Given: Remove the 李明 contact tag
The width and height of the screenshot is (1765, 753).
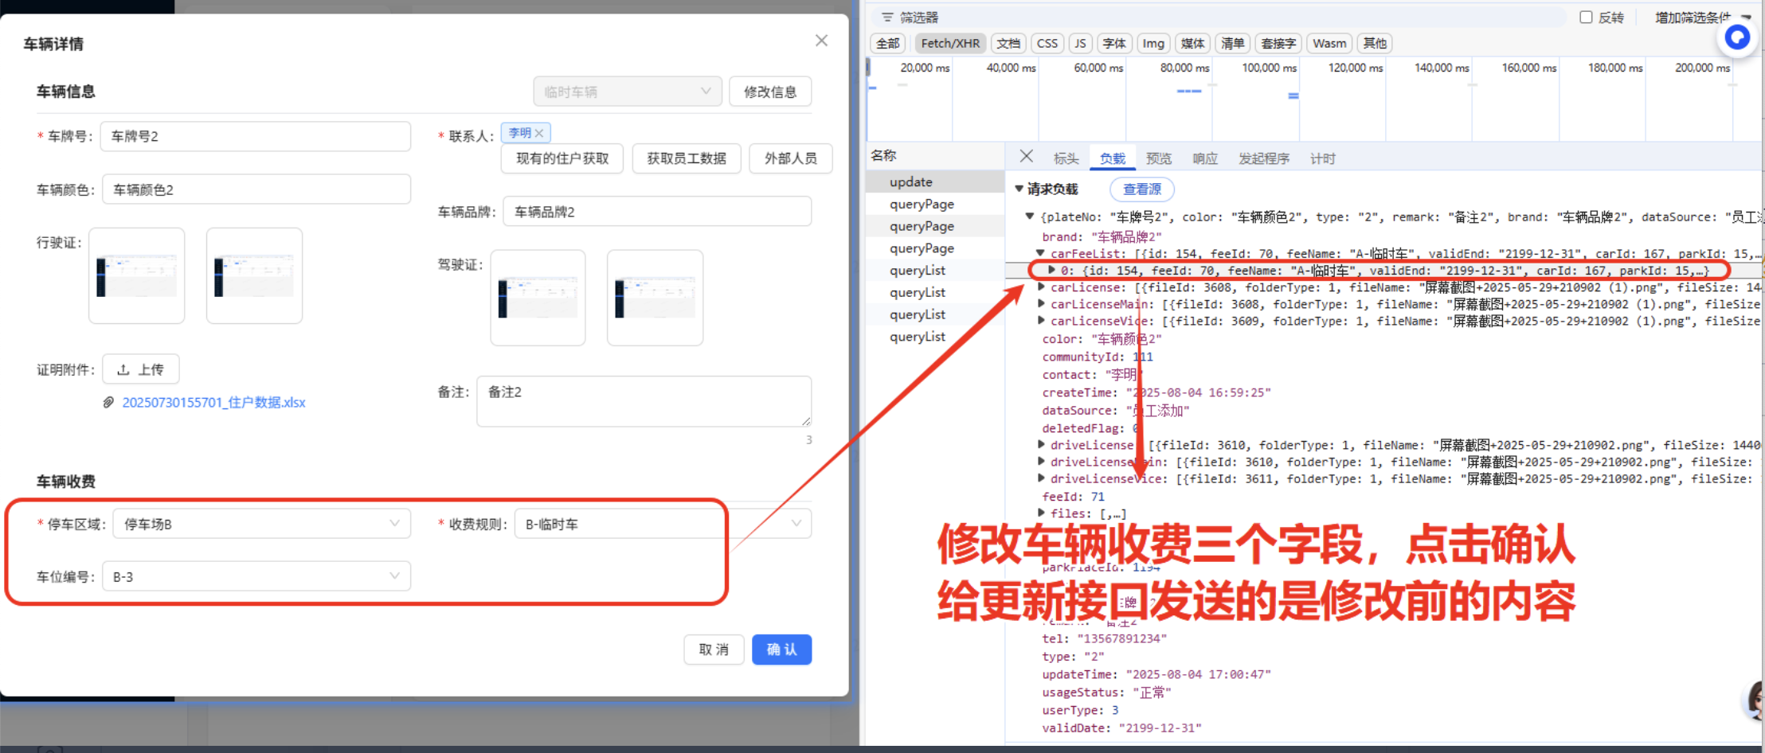Looking at the screenshot, I should [x=539, y=133].
